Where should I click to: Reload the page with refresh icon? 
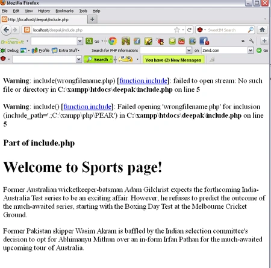tap(189, 30)
